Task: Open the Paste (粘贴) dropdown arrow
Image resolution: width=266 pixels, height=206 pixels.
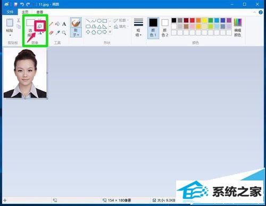Action: pyautogui.click(x=10, y=35)
